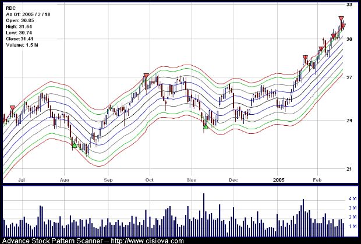Click the 'Low: 30.74' value
The image size is (361, 244).
pyautogui.click(x=19, y=33)
